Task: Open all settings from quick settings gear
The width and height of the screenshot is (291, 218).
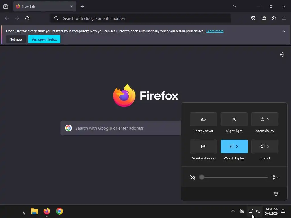Action: 276,194
